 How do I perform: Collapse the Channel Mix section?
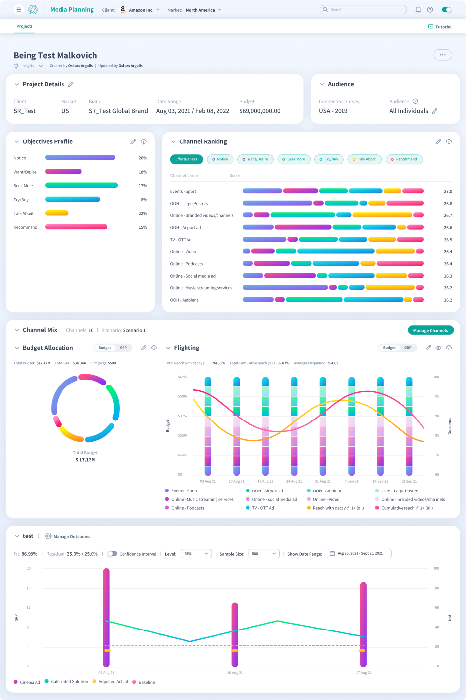pyautogui.click(x=17, y=330)
